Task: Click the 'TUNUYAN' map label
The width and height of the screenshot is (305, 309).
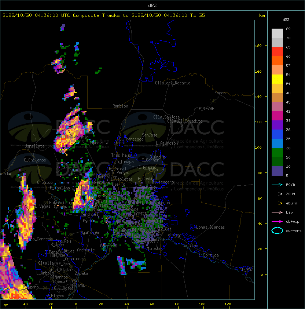Action: [78, 286]
